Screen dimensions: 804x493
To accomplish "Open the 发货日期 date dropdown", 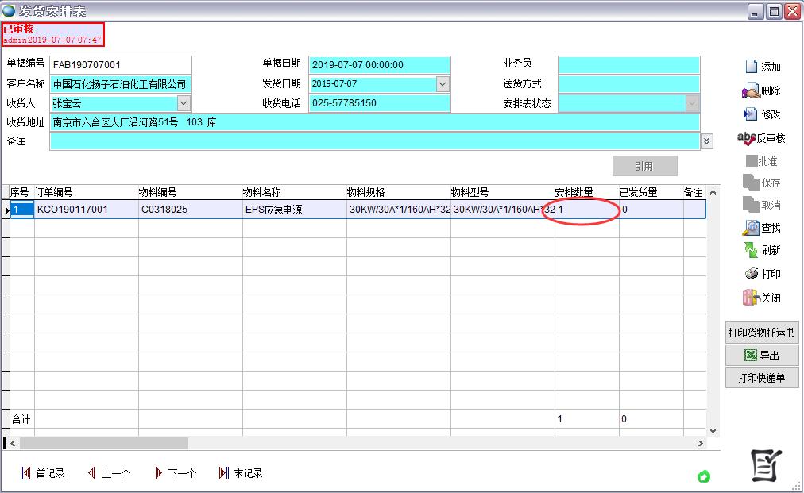I will pyautogui.click(x=443, y=83).
